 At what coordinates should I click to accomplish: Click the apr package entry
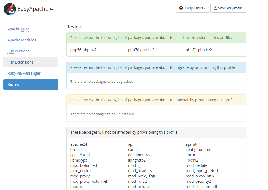point(131,145)
